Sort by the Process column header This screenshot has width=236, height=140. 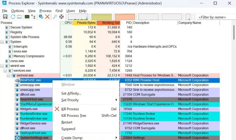[30, 23]
